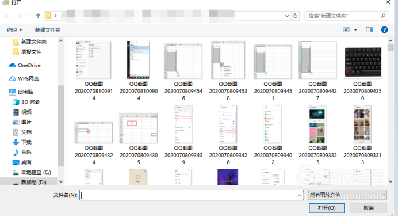Select 此电脑 in navigation pane
The width and height of the screenshot is (398, 216).
[x=21, y=92]
